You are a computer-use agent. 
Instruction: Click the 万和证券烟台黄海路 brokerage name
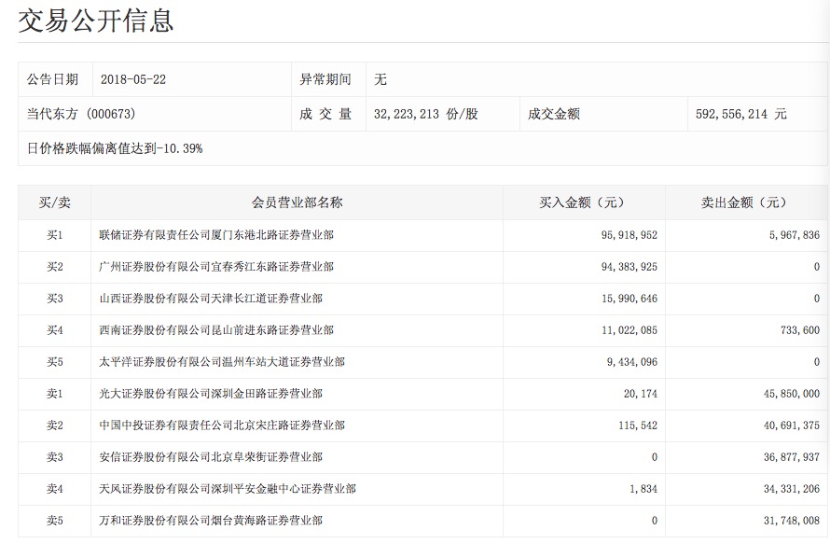point(211,521)
